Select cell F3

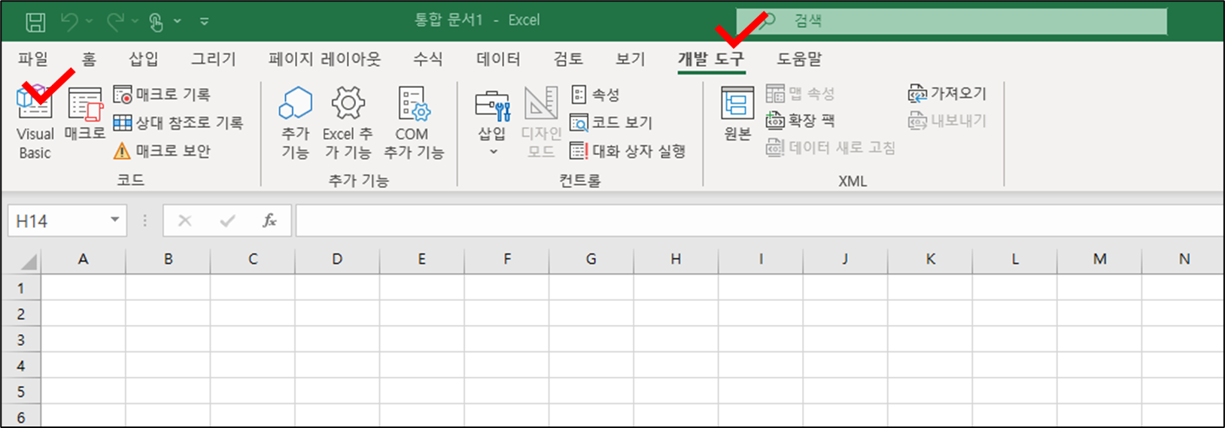click(x=506, y=339)
